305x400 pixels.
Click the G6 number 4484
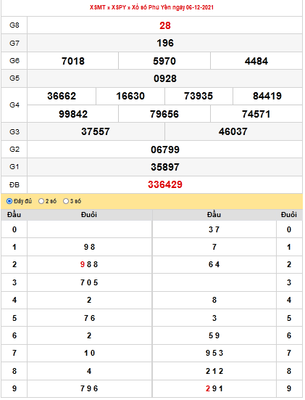[256, 61]
